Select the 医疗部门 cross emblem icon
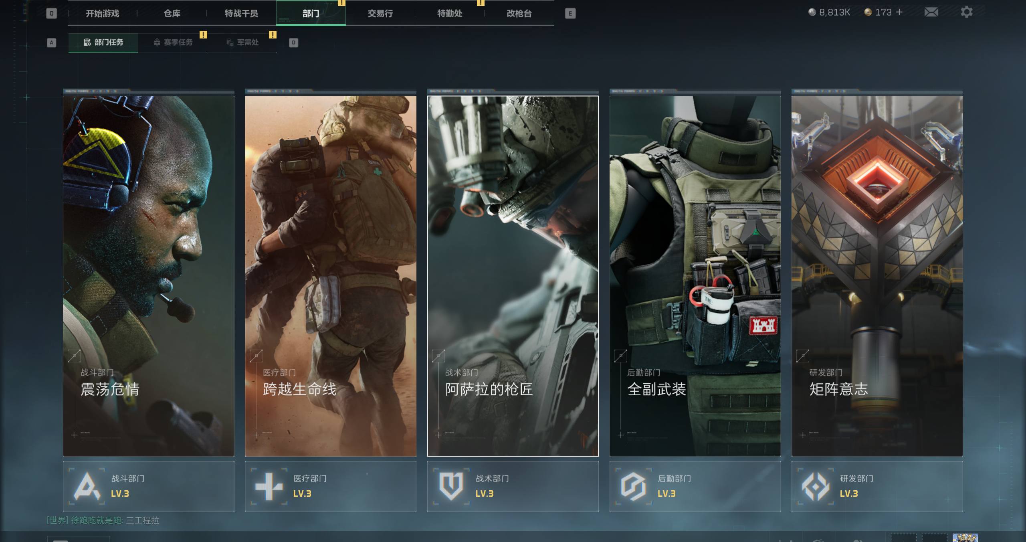The width and height of the screenshot is (1026, 542). (269, 486)
